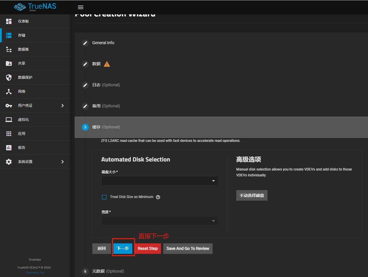Click the Network icon in sidebar
Viewport: 368px width, 277px height.
pos(9,92)
